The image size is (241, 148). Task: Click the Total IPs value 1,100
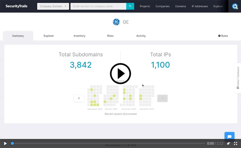[160, 65]
